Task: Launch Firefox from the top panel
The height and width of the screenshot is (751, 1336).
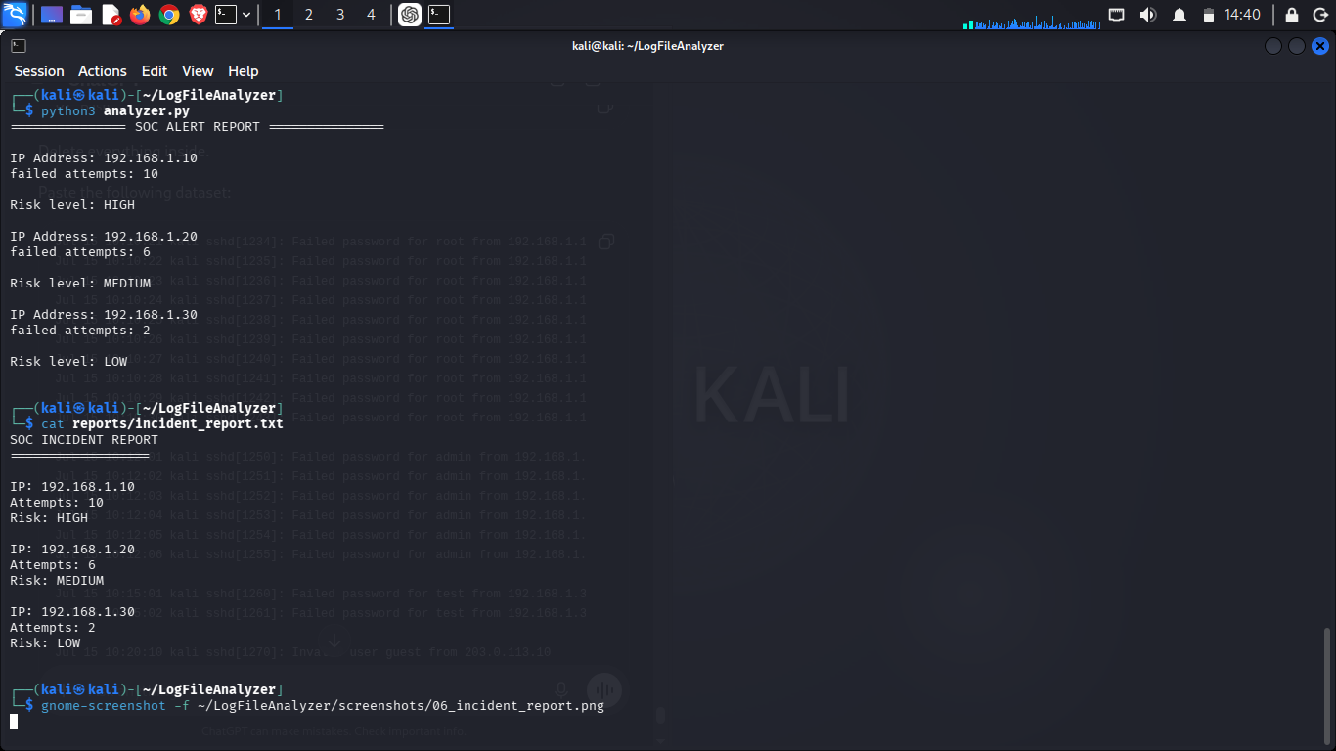Action: (140, 15)
